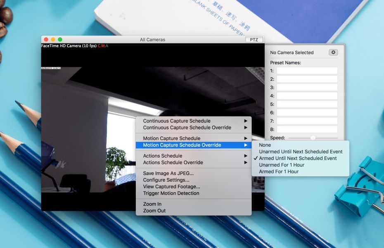Choose Zoom Out from context menu
The image size is (384, 248).
coord(194,210)
